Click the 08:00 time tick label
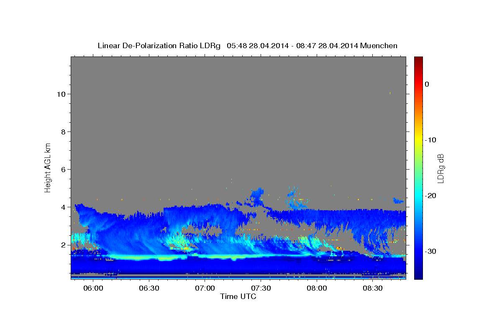Viewport: 502px width, 335px height. click(317, 289)
